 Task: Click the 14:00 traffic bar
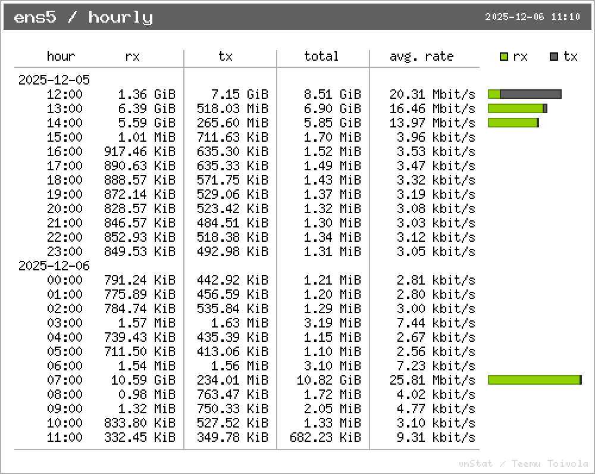point(513,123)
